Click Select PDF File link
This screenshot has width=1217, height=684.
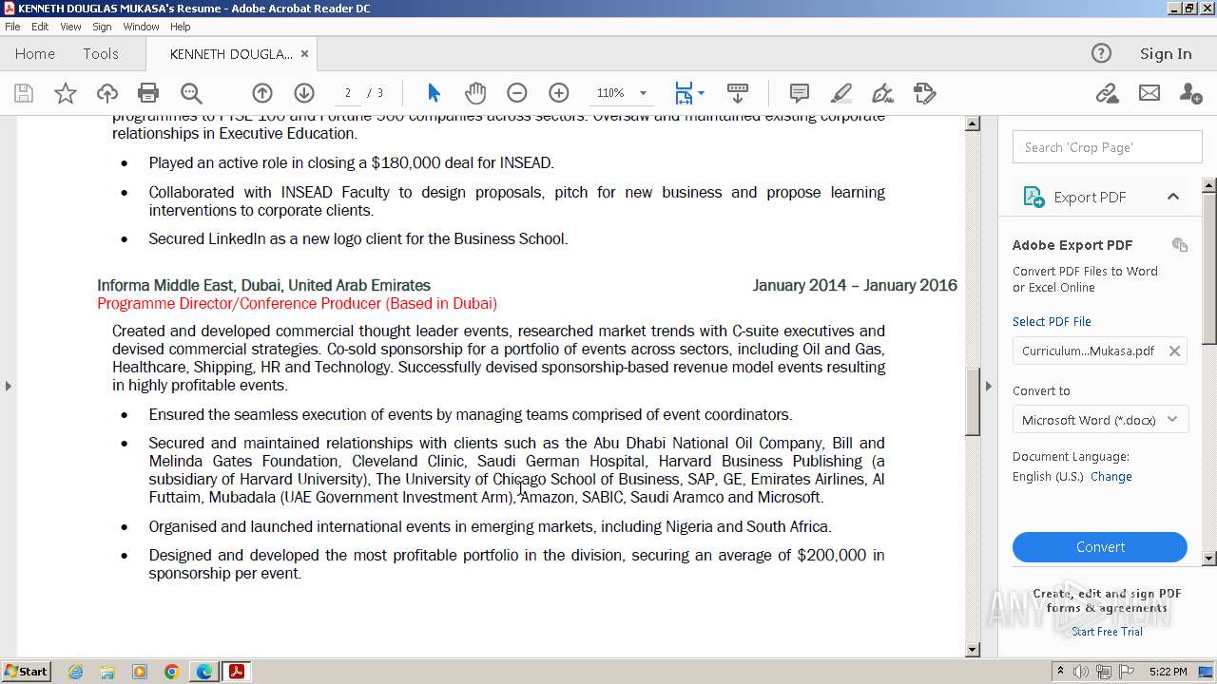point(1052,321)
